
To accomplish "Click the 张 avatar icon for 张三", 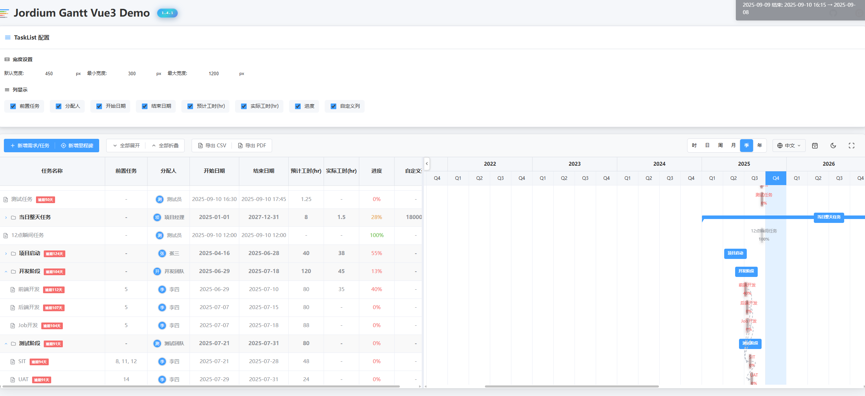I will point(162,253).
